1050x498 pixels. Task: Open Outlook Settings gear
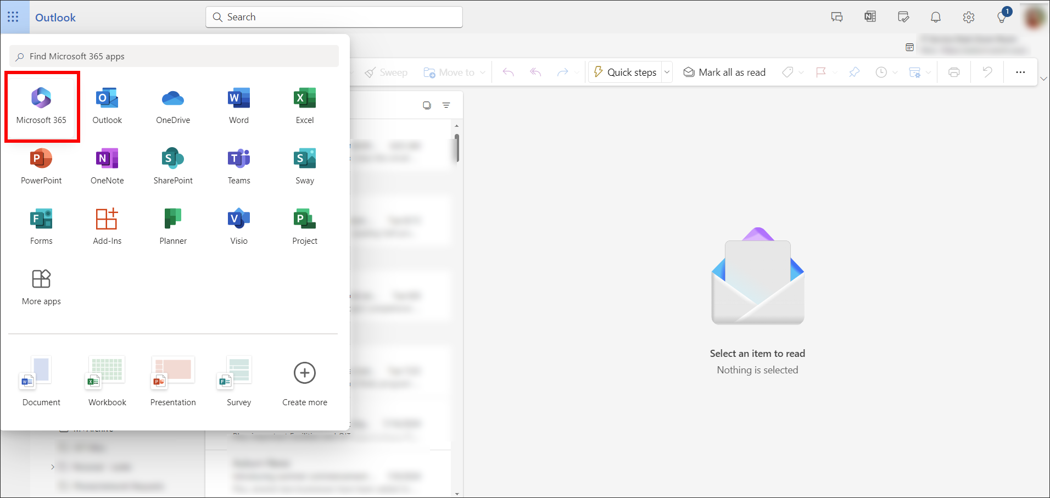(969, 17)
